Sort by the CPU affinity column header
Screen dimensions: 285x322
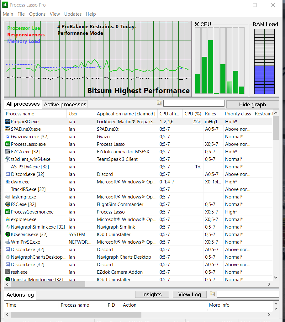[x=170, y=114]
